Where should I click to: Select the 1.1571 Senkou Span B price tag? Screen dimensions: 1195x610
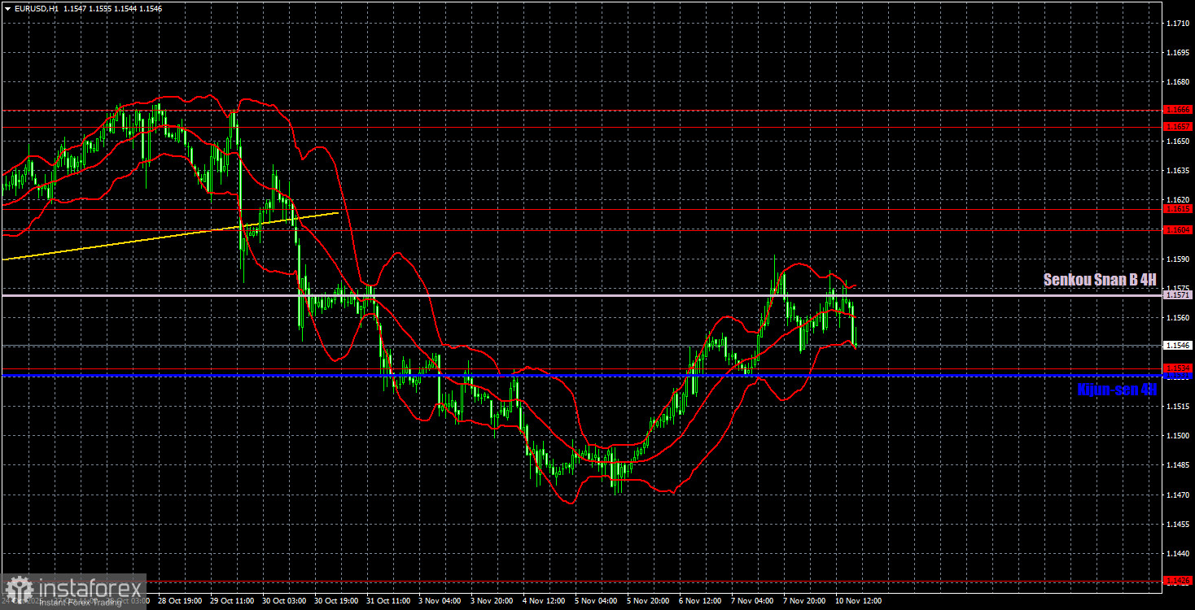point(1178,295)
